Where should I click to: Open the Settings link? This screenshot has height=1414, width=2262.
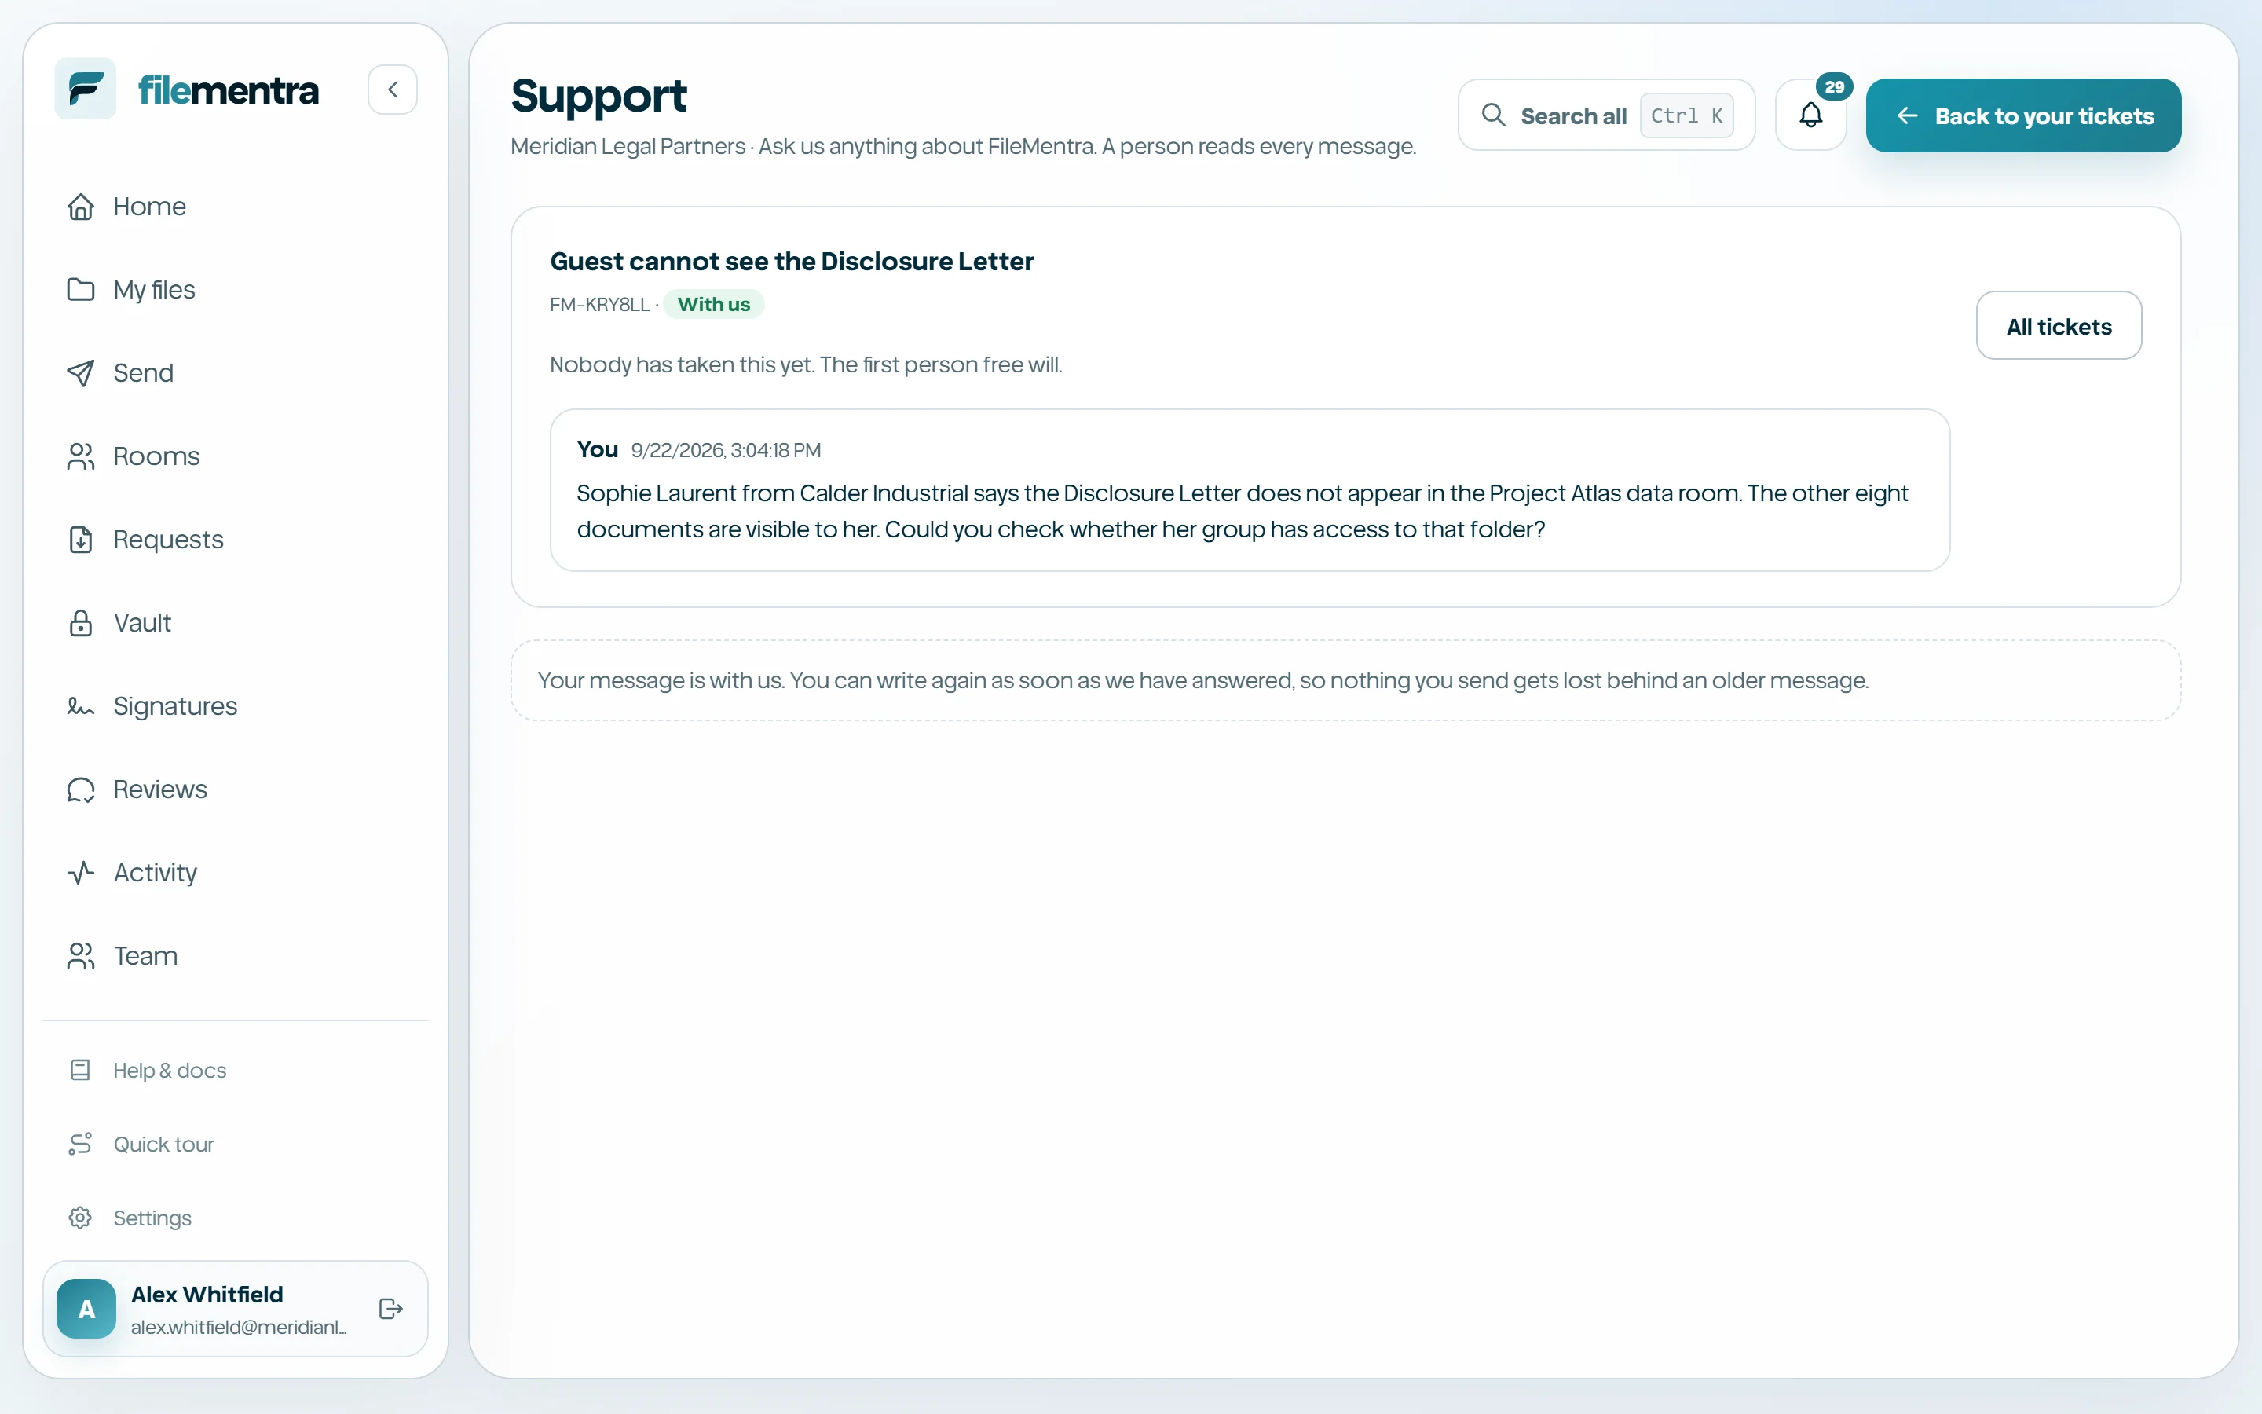tap(235, 1218)
